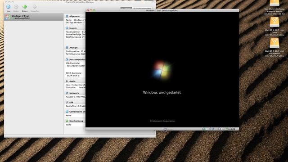Image resolution: width=288 pixels, height=162 pixels.
Task: Switch to the Sicherungspunkte tab in Manager
Action: coord(142,9)
